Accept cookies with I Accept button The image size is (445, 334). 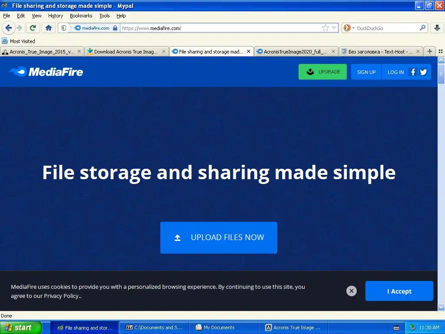click(x=399, y=291)
